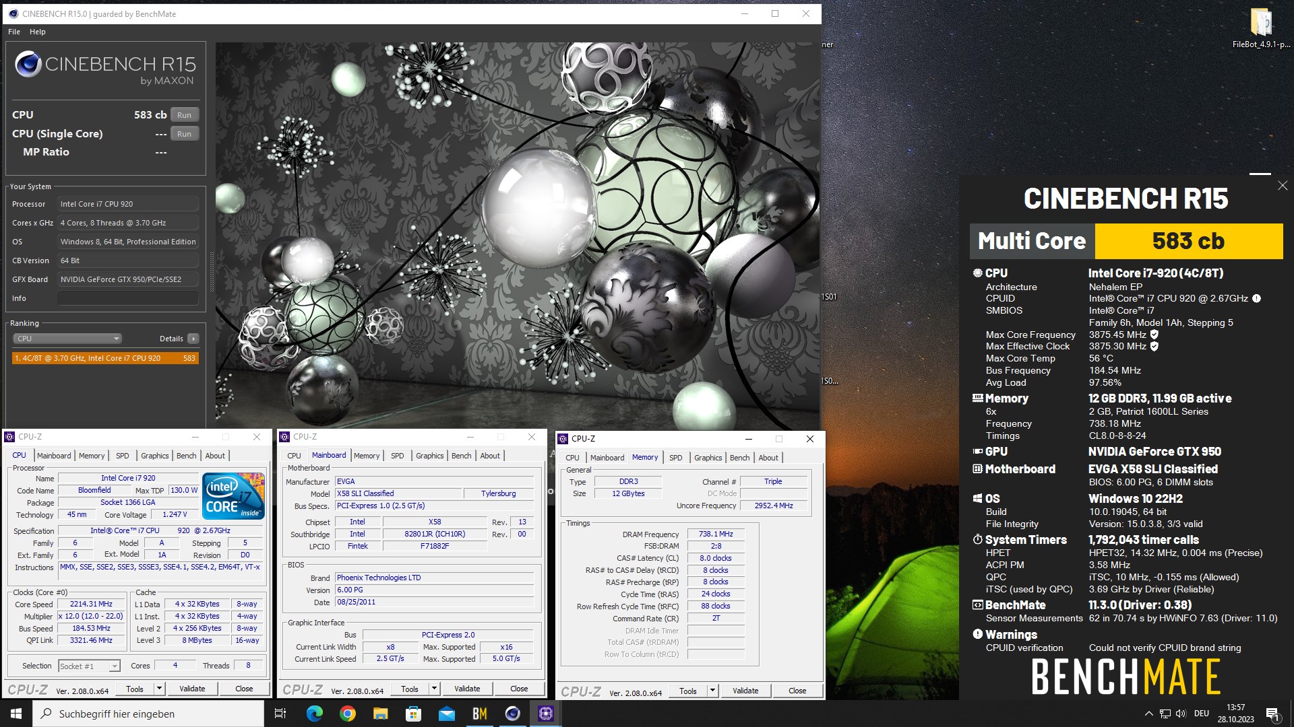Open Bench tab in first CPU-Z window
Viewport: 1294px width, 727px height.
tap(186, 456)
